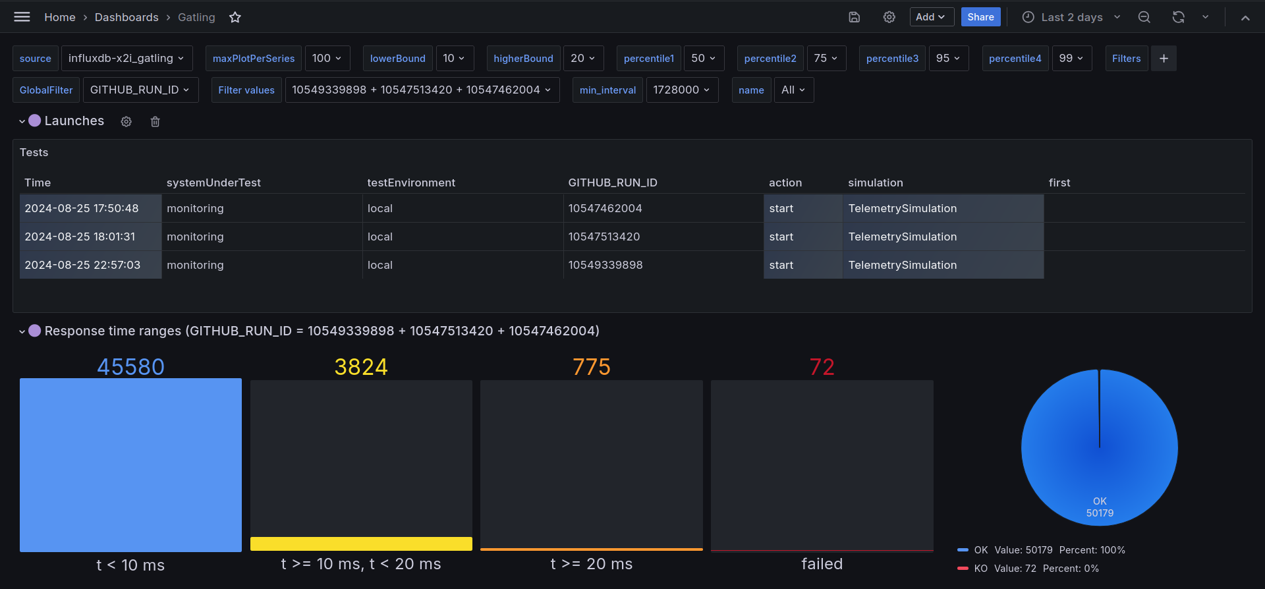
Task: Save the dashboard with disk icon
Action: [x=855, y=17]
